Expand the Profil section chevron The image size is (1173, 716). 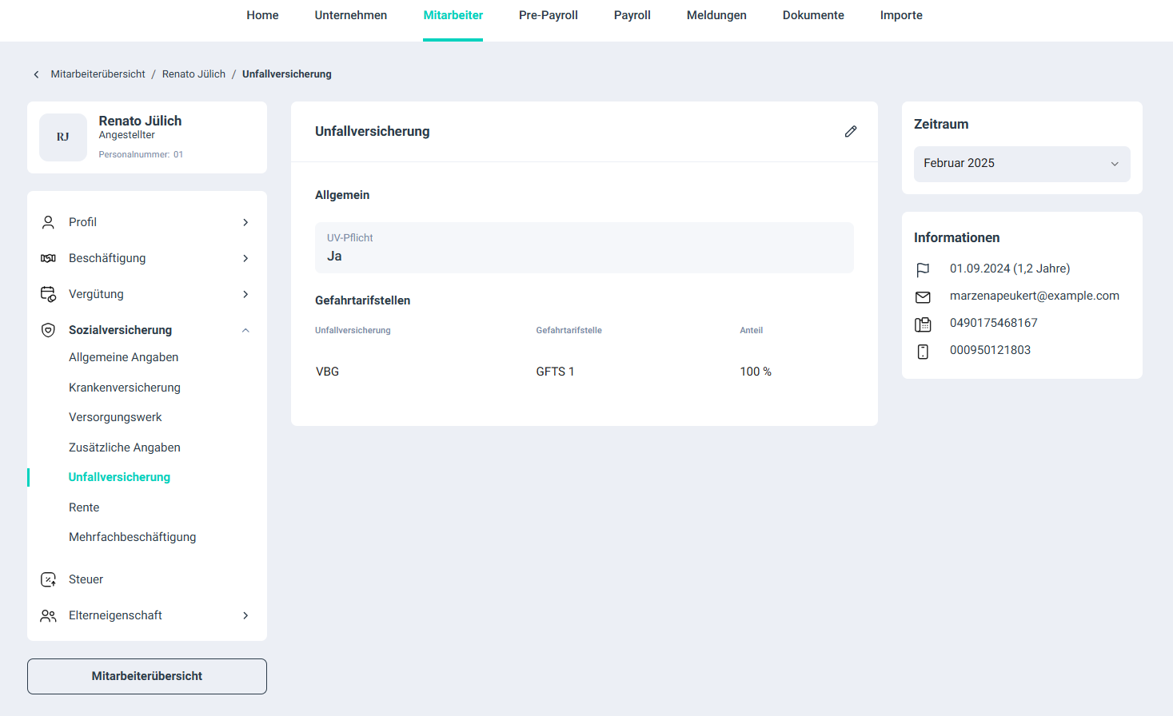click(245, 222)
